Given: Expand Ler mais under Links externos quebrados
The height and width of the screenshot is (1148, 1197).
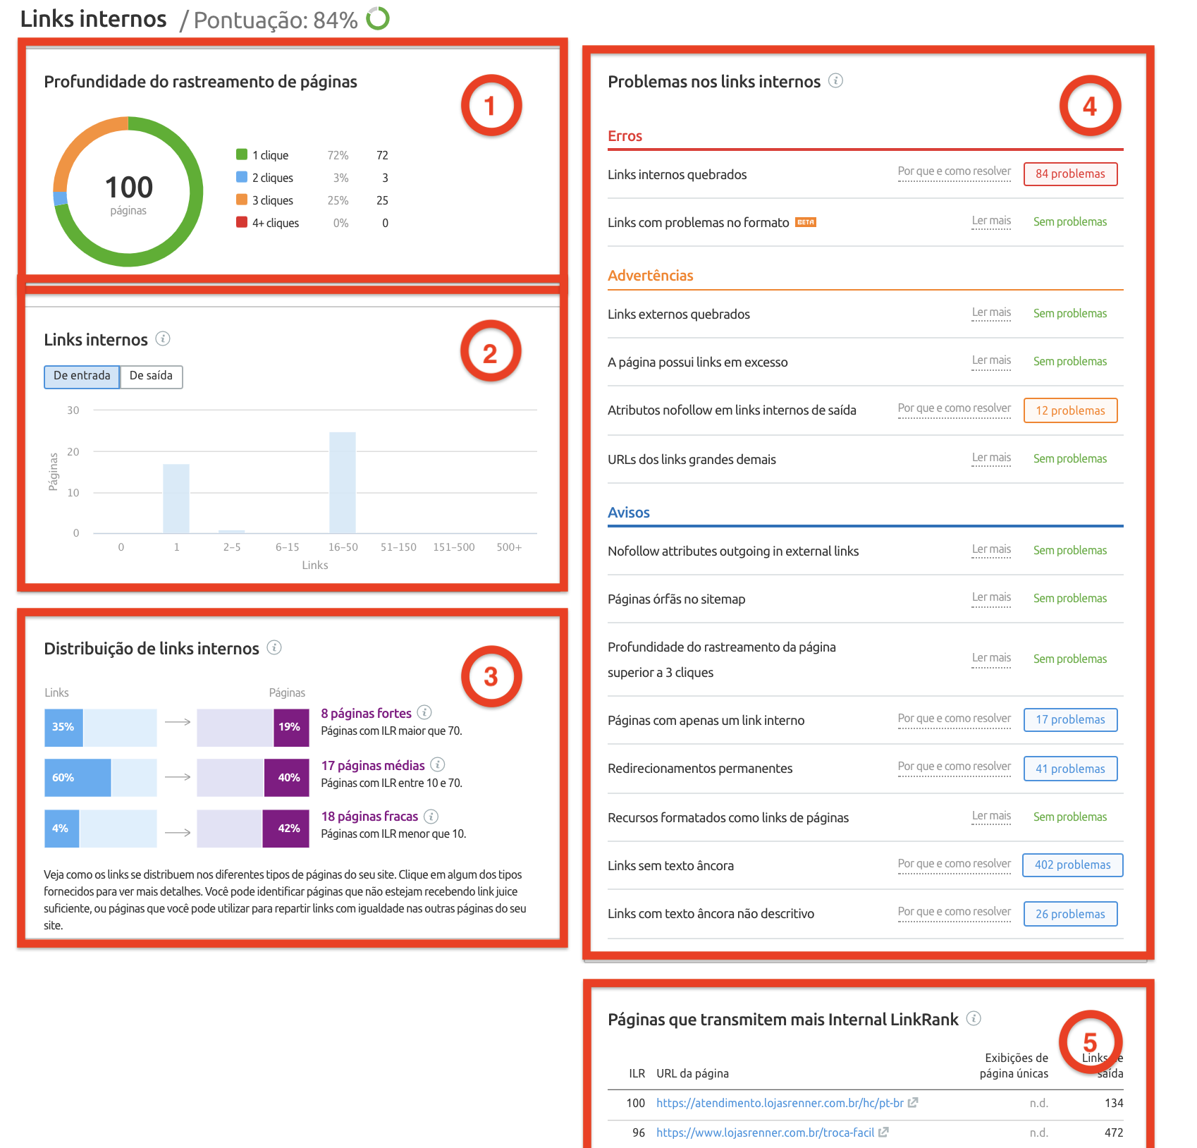Looking at the screenshot, I should (991, 312).
